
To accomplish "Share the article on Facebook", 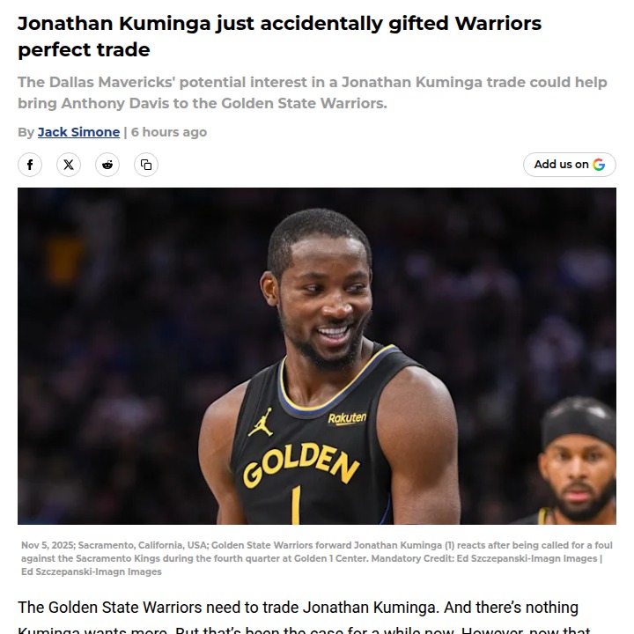I will point(30,165).
